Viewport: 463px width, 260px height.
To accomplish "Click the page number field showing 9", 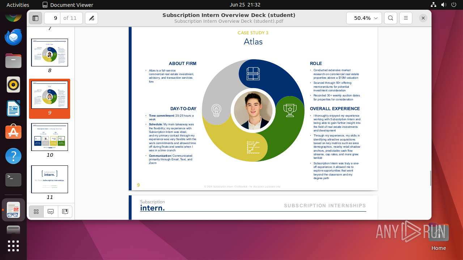I will [53, 18].
